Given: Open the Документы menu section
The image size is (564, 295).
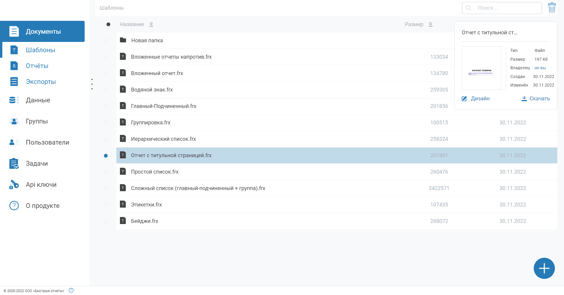Looking at the screenshot, I should point(42,31).
